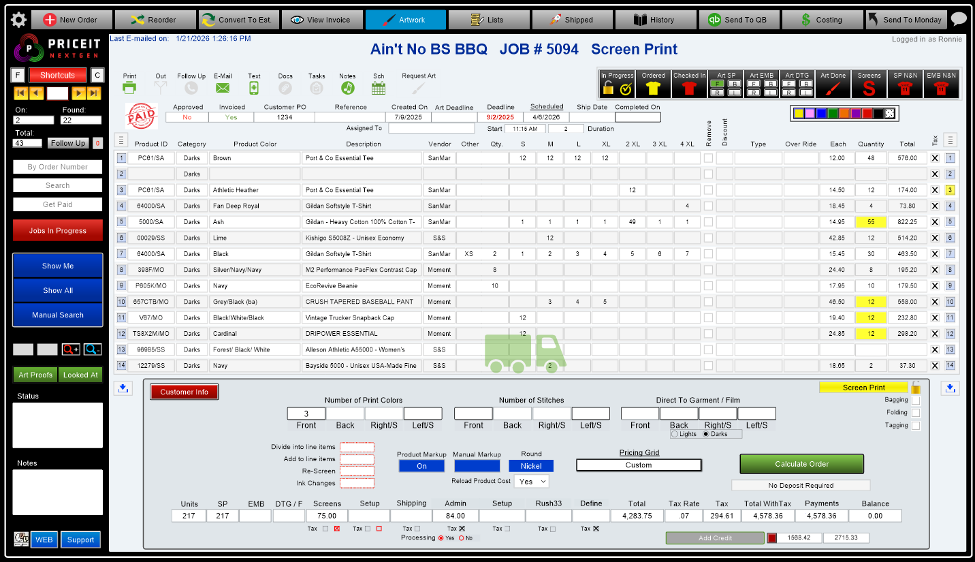Switch to the Artwork tab
The width and height of the screenshot is (975, 562).
coord(405,20)
